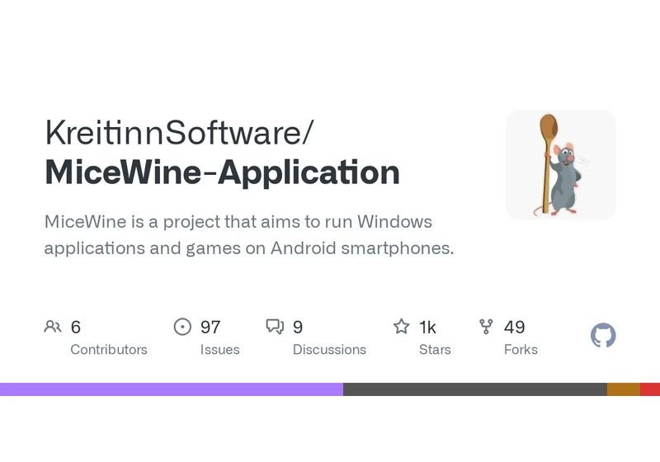Click the Issues label
660x462 pixels.
[219, 350]
